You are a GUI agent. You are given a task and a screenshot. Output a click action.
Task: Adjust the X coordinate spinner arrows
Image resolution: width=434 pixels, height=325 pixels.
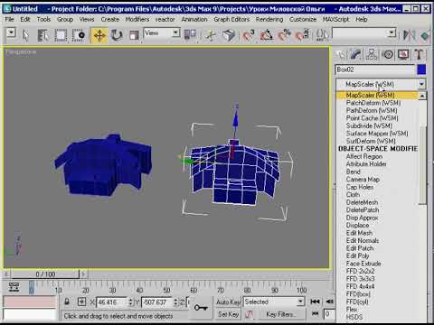tap(130, 302)
